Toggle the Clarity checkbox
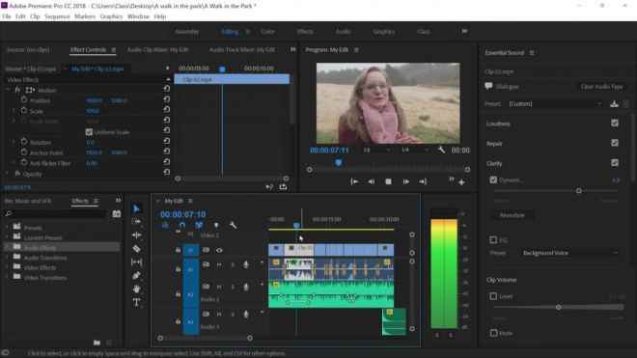Image resolution: width=637 pixels, height=358 pixels. [x=615, y=163]
